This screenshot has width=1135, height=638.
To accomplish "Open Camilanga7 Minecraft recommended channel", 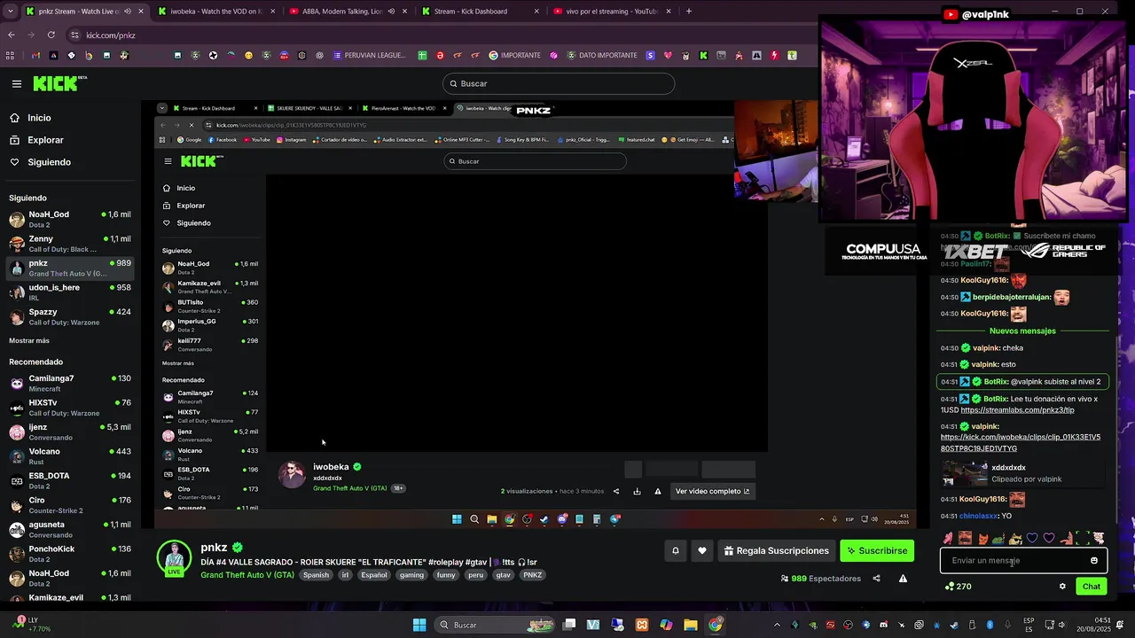I will click(71, 383).
